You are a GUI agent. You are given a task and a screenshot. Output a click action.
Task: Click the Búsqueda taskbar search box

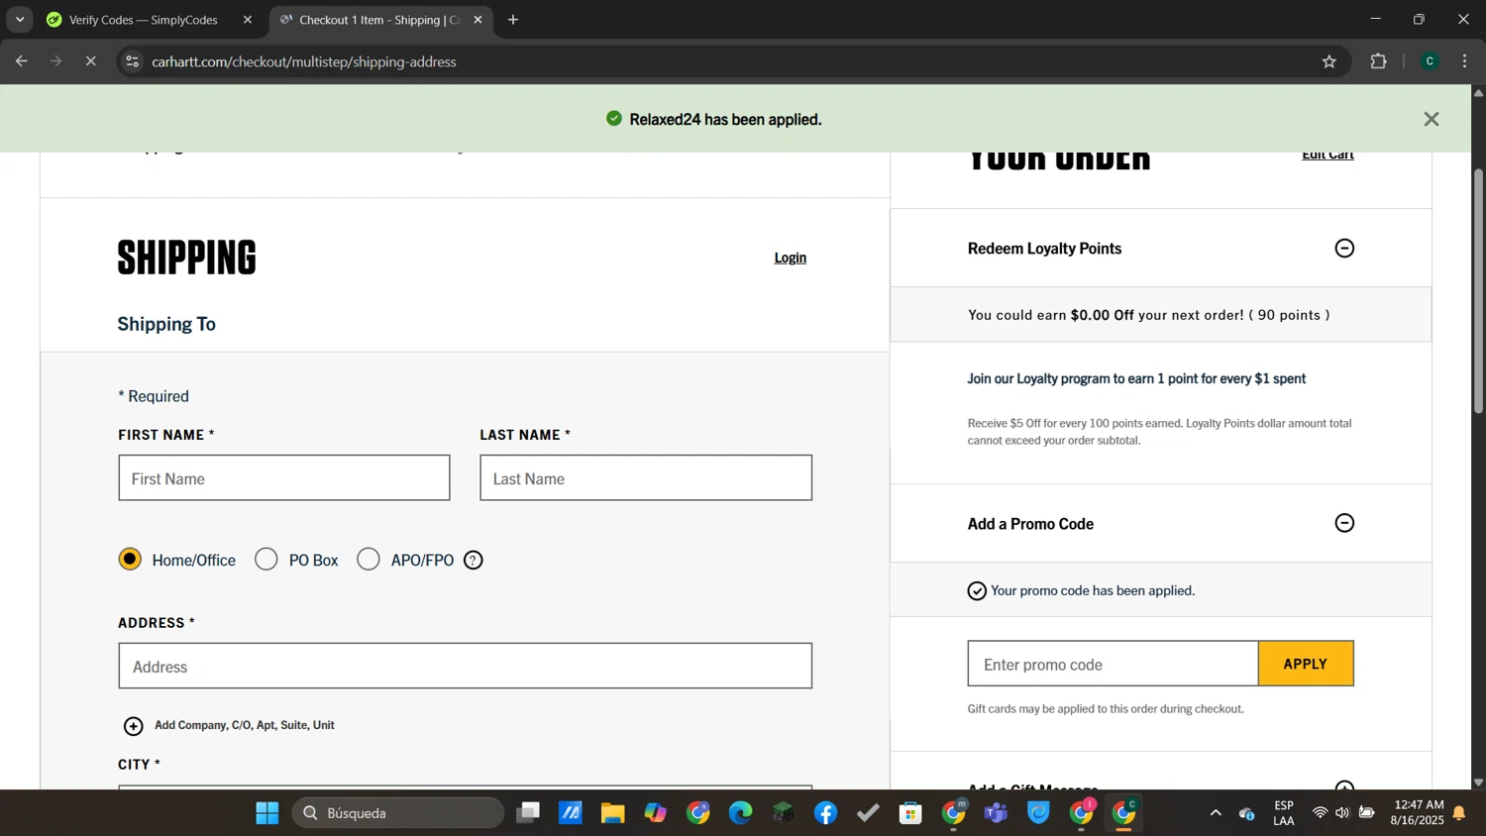pyautogui.click(x=398, y=813)
